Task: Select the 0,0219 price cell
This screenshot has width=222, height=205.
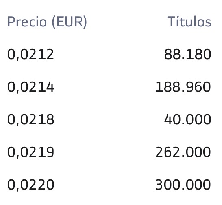Action: [30, 153]
